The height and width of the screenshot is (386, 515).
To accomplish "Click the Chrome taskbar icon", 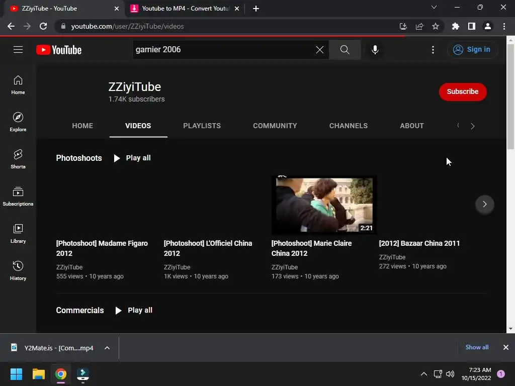I will [61, 374].
